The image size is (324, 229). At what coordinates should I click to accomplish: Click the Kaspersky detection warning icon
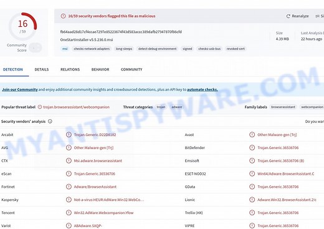click(x=69, y=200)
